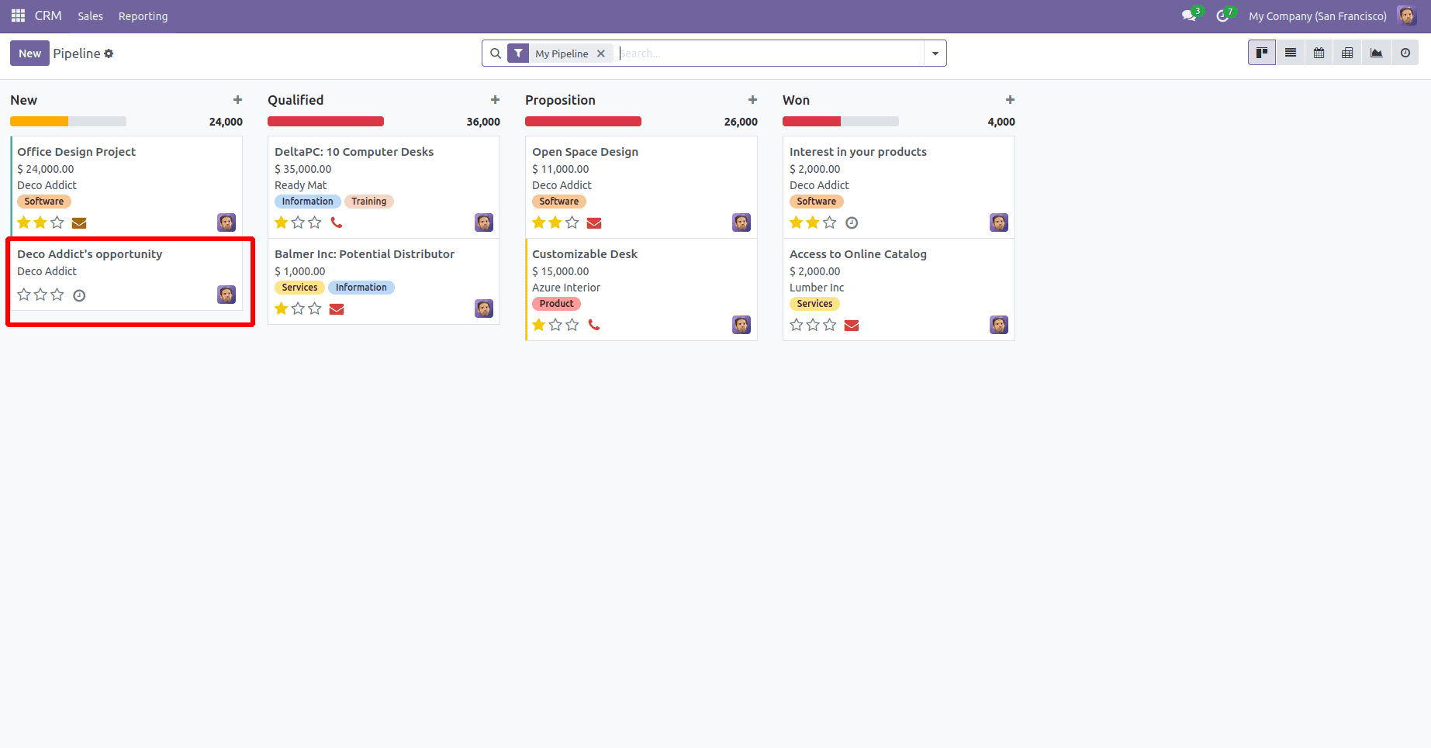Open the apps grid menu icon

click(18, 16)
